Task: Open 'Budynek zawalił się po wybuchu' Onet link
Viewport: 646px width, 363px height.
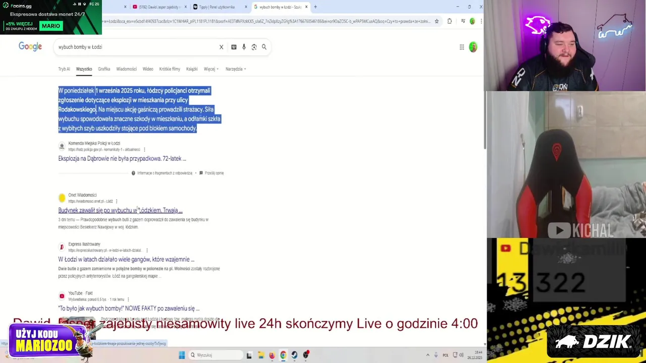Action: 120,210
